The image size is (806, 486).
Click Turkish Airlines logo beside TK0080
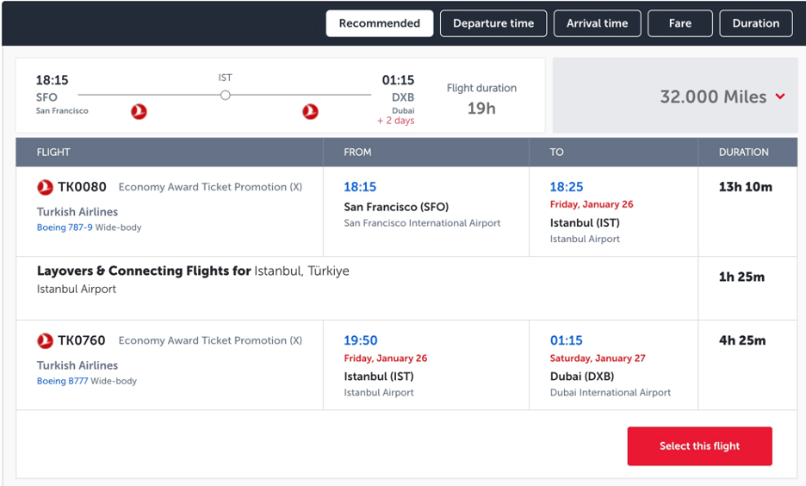pyautogui.click(x=45, y=187)
